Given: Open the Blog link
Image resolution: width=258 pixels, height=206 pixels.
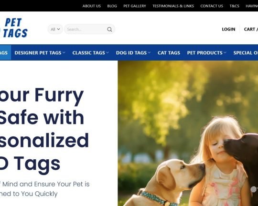Looking at the screenshot, I should (112, 6).
